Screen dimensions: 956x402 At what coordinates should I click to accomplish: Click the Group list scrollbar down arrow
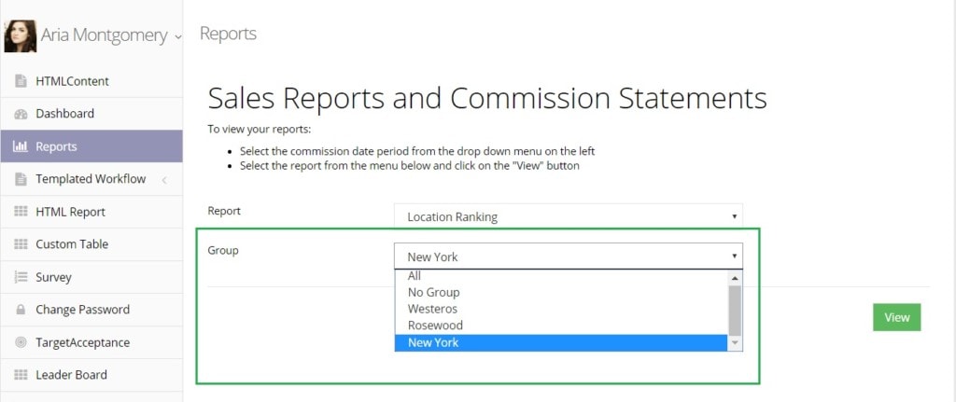pos(736,343)
